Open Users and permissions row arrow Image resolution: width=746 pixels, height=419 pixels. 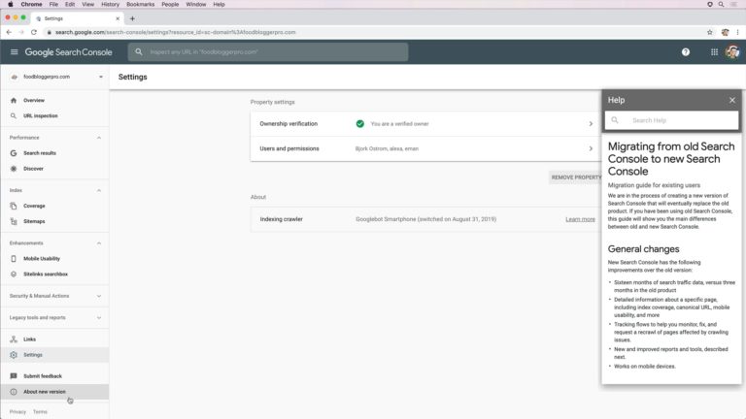coord(591,148)
